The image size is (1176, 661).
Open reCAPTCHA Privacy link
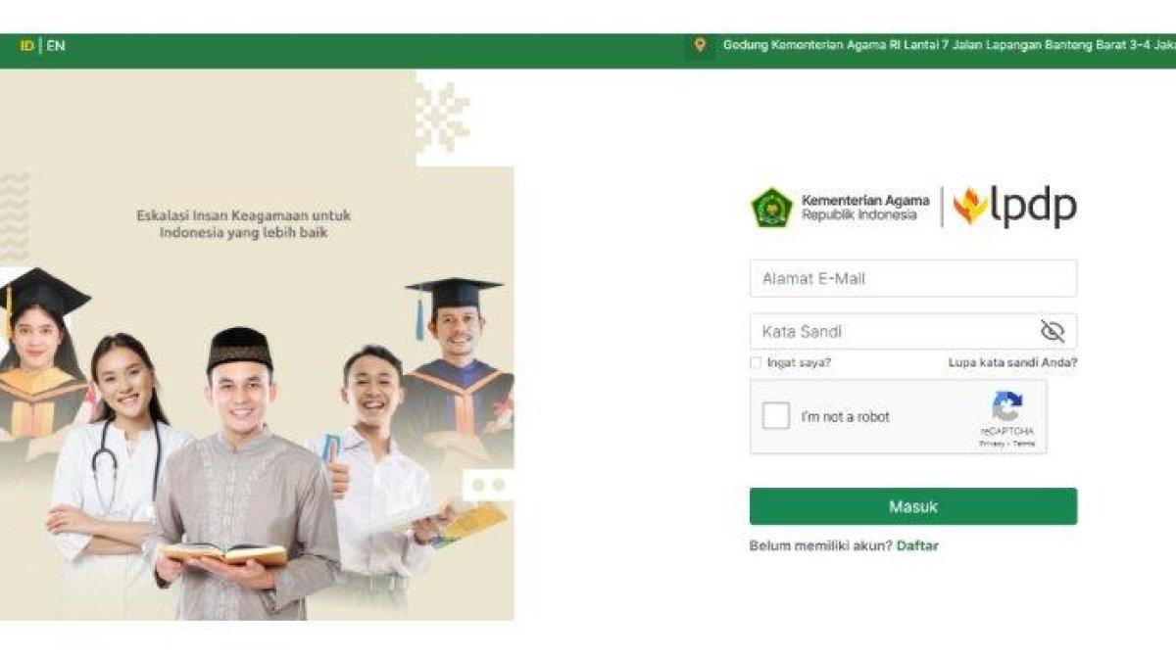990,444
